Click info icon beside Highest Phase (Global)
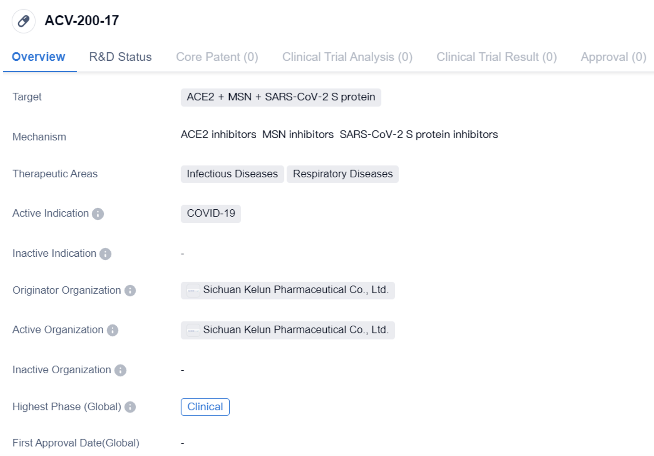 (130, 407)
